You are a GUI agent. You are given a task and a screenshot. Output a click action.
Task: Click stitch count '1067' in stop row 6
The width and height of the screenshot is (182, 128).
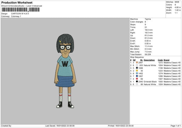(140, 76)
